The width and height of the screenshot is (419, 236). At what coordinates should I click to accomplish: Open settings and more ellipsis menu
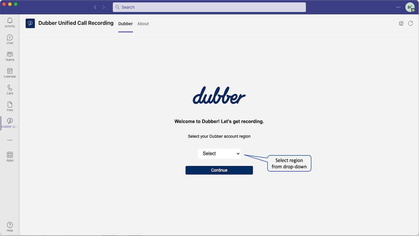coord(398,7)
